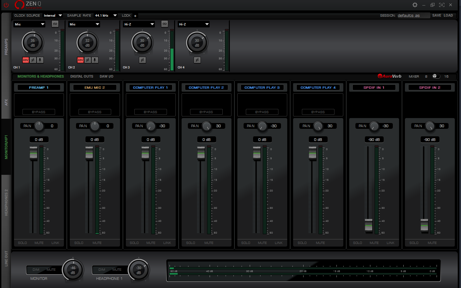Open the AFX side tab
This screenshot has width=461, height=288.
coord(6,102)
